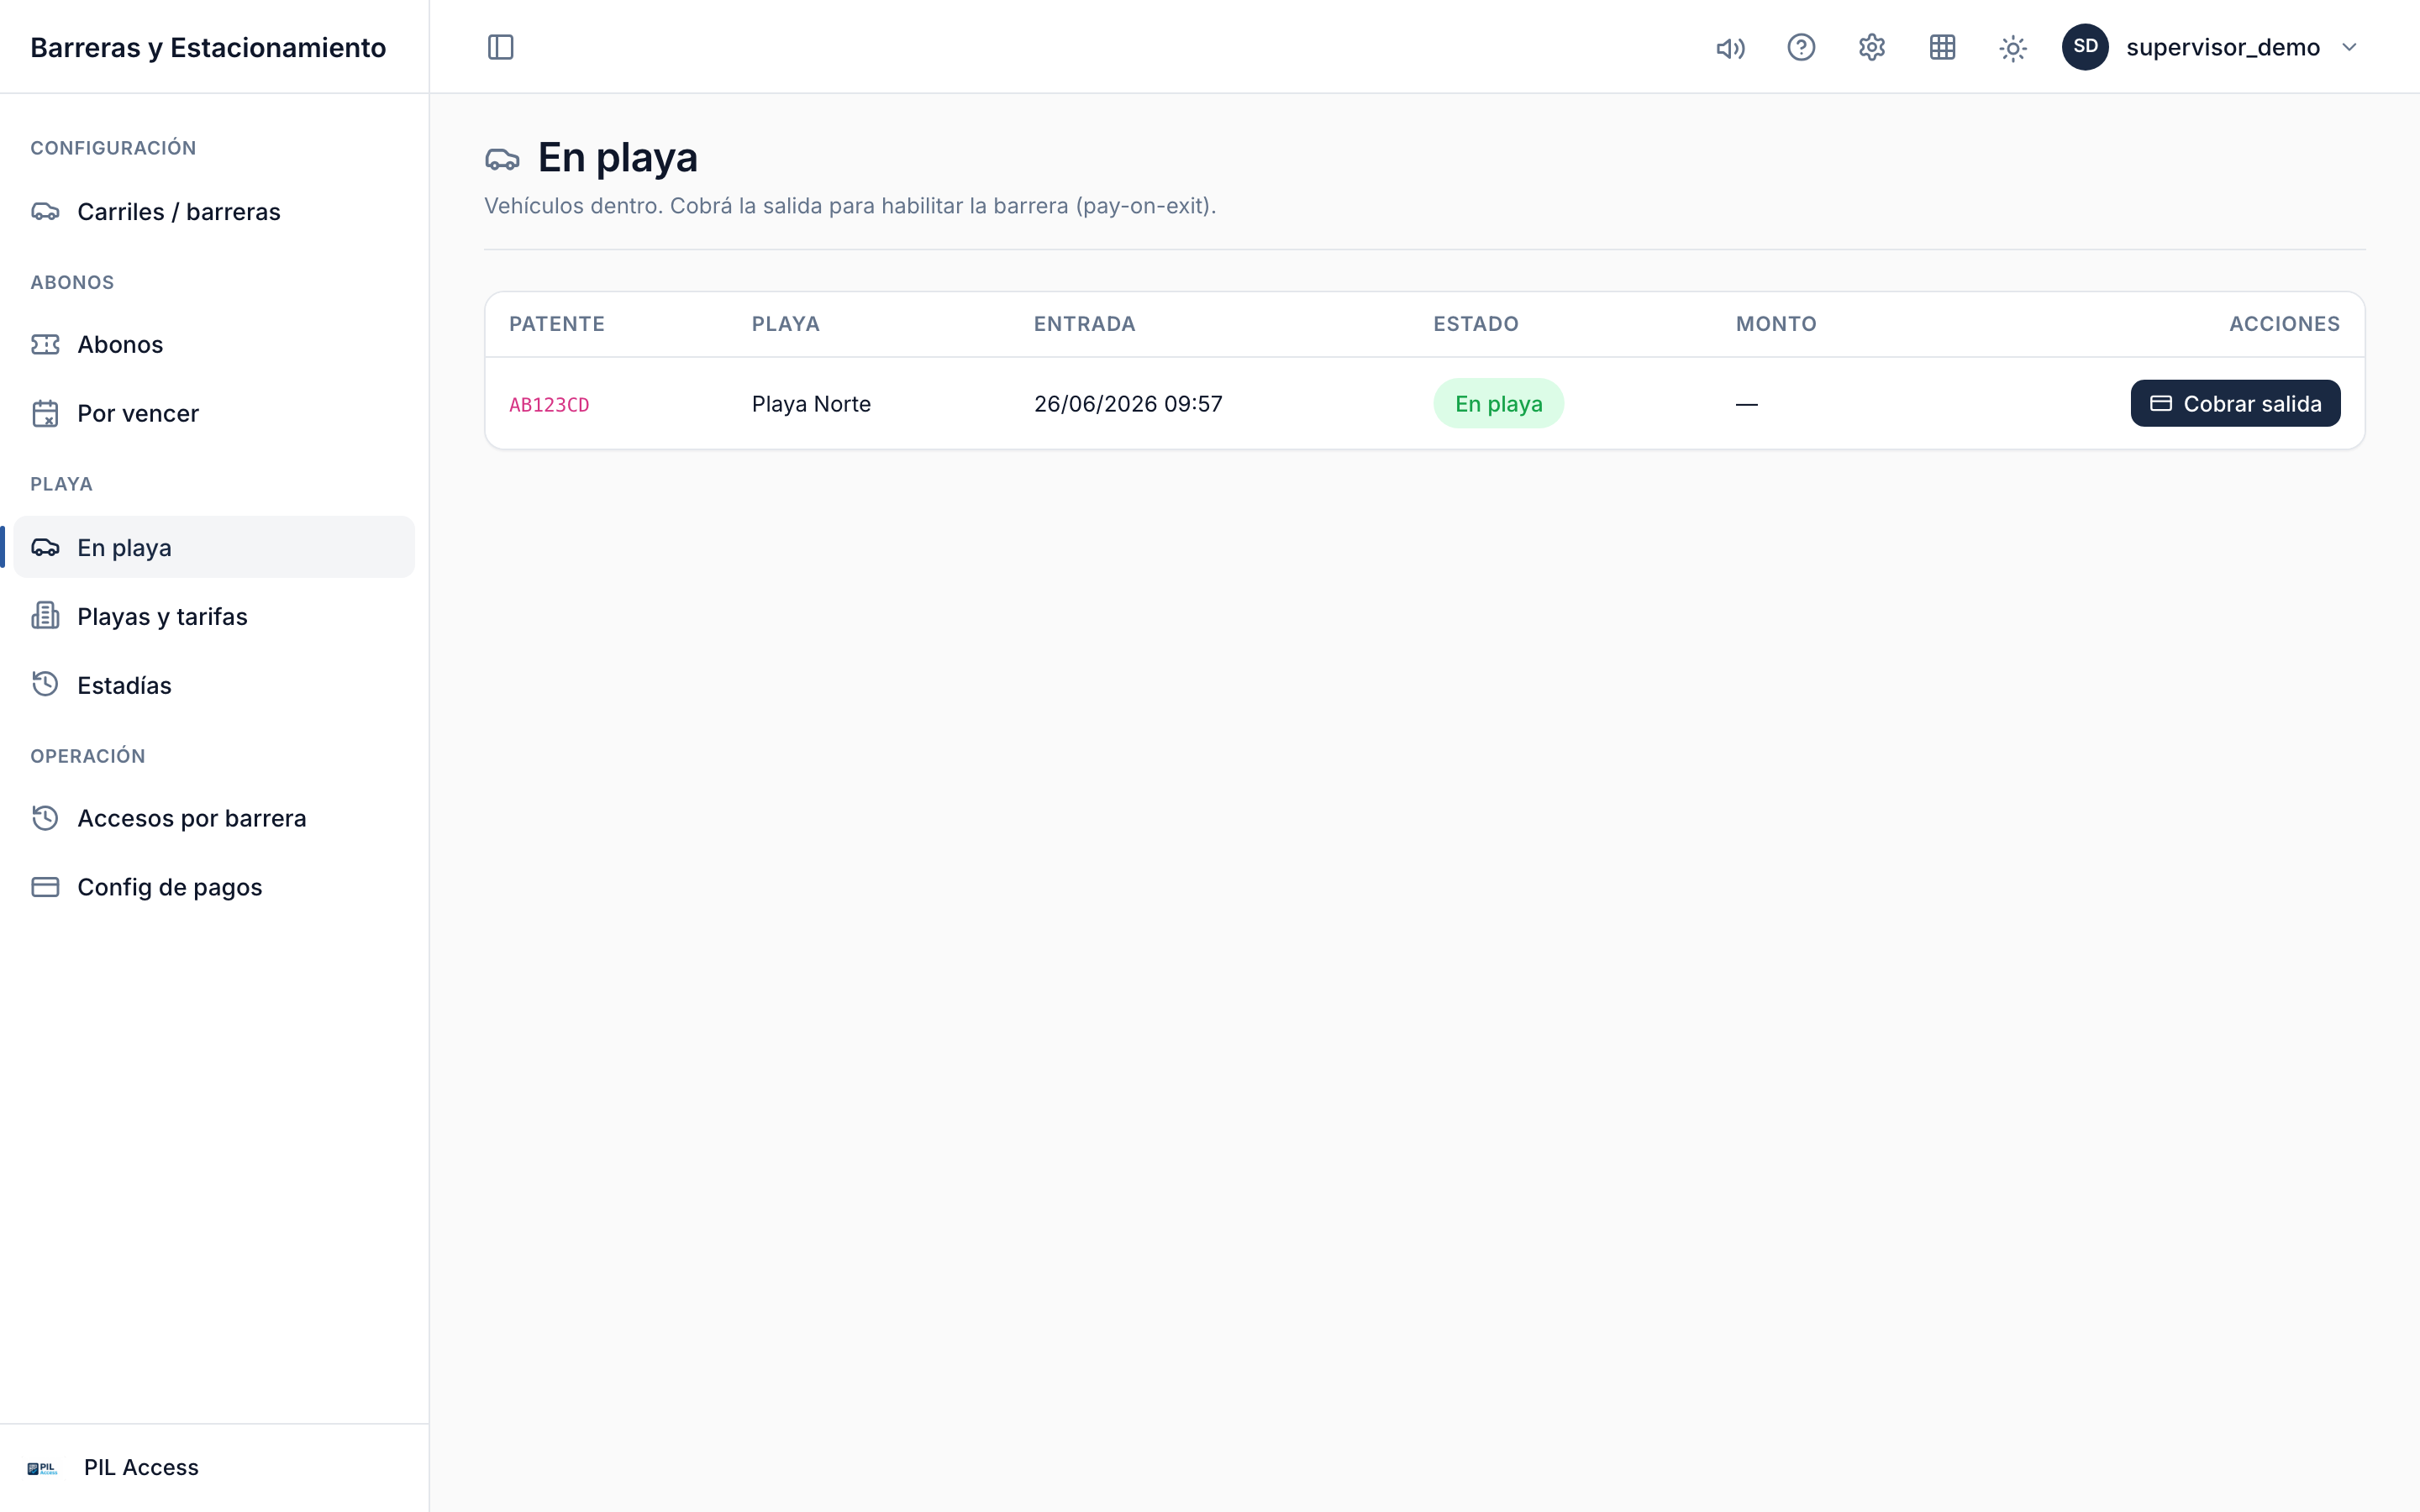Open Accesos por barrera
Image resolution: width=2420 pixels, height=1512 pixels.
click(214, 818)
